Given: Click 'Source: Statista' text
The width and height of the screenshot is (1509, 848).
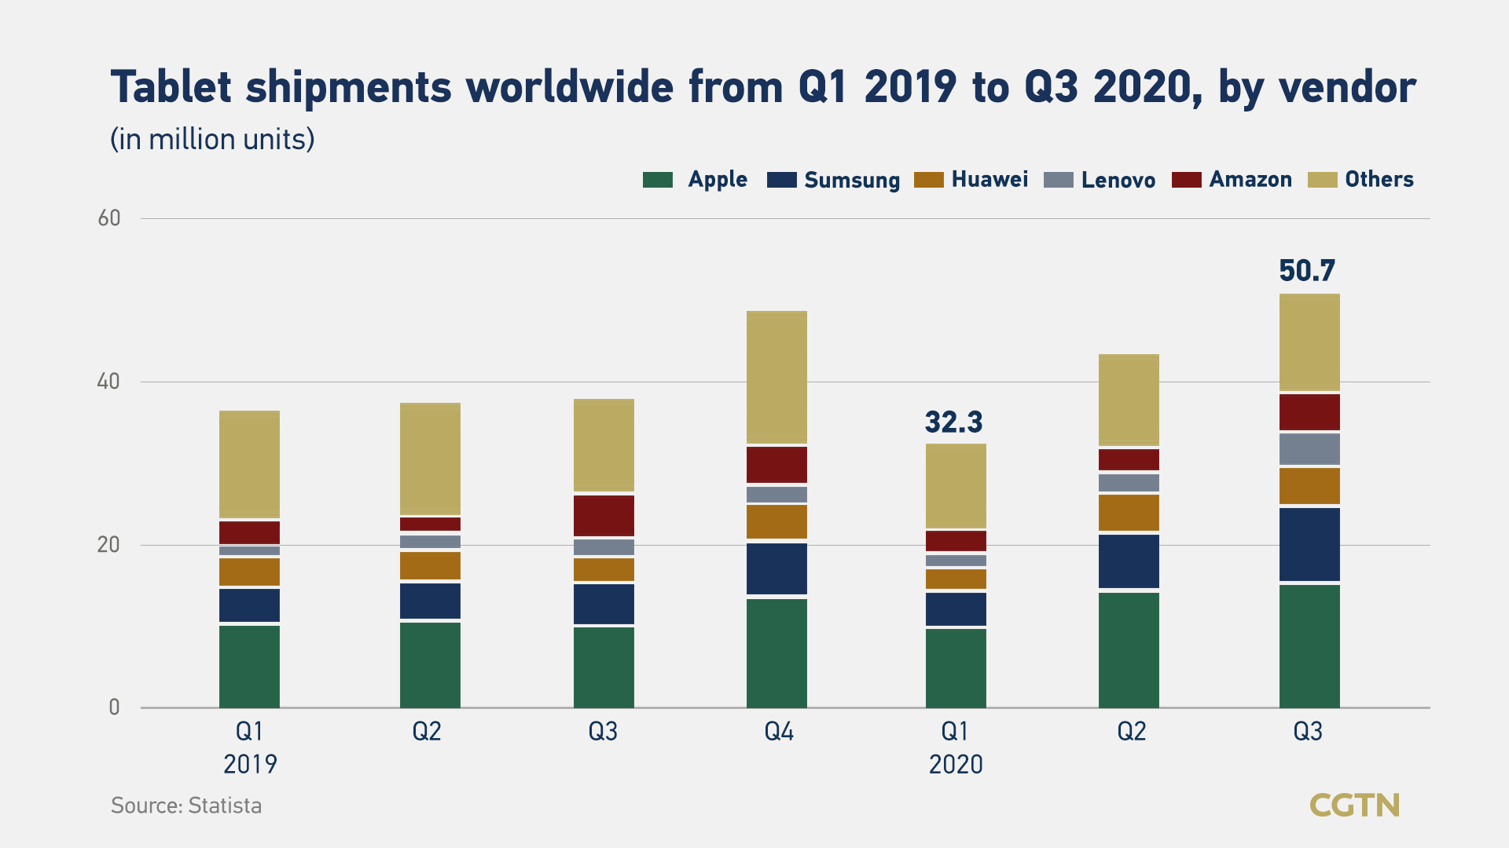Looking at the screenshot, I should 186,806.
